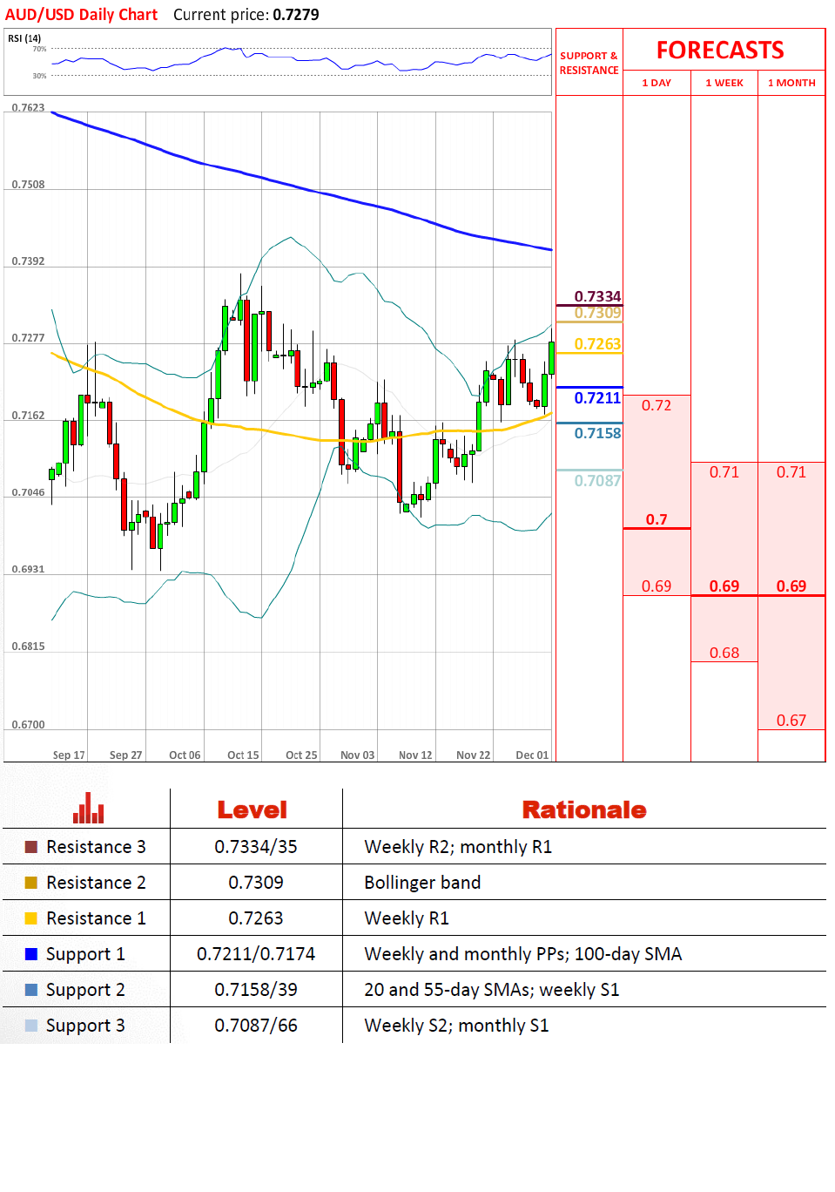The image size is (835, 1192).
Task: Click the 0.7 one-day forecast value
Action: 657,519
